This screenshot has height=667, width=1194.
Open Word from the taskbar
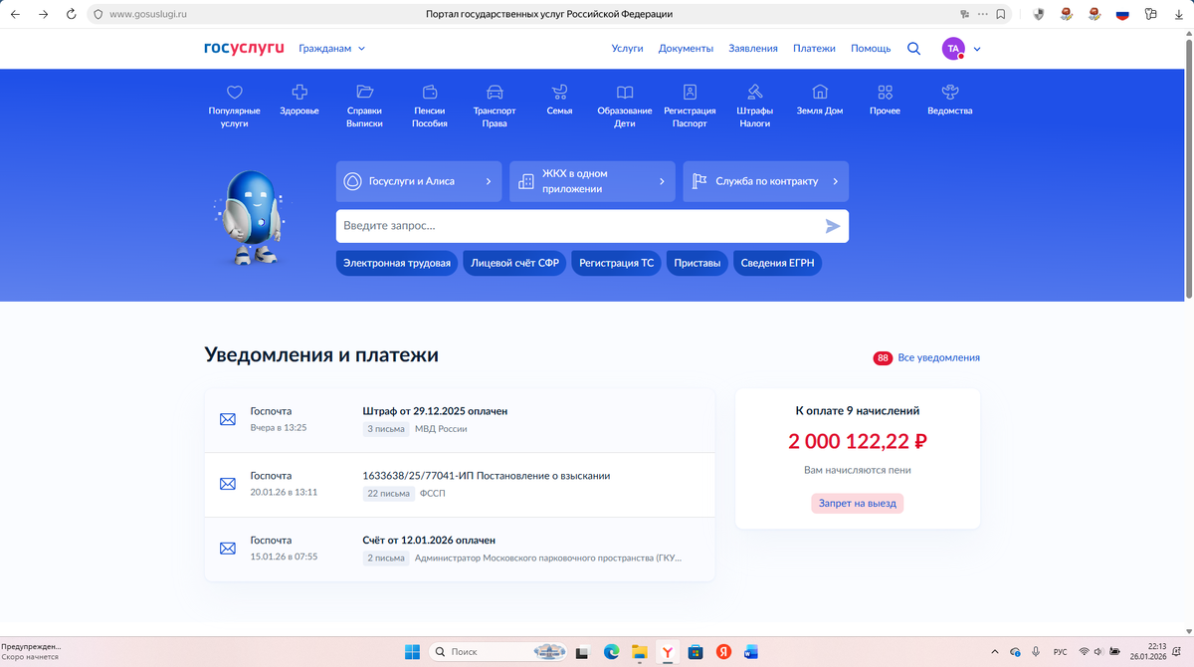(751, 652)
